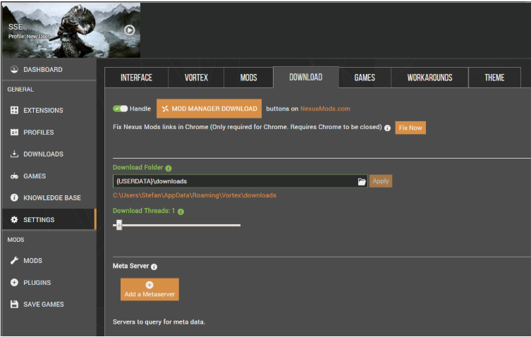Click the Save Games floppy disk icon
531x337 pixels.
[14, 304]
